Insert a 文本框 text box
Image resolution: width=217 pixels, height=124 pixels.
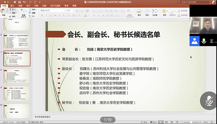pyautogui.click(x=155, y=12)
